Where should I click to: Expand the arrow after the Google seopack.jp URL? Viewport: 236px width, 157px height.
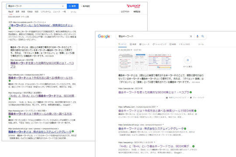[x=155, y=142]
